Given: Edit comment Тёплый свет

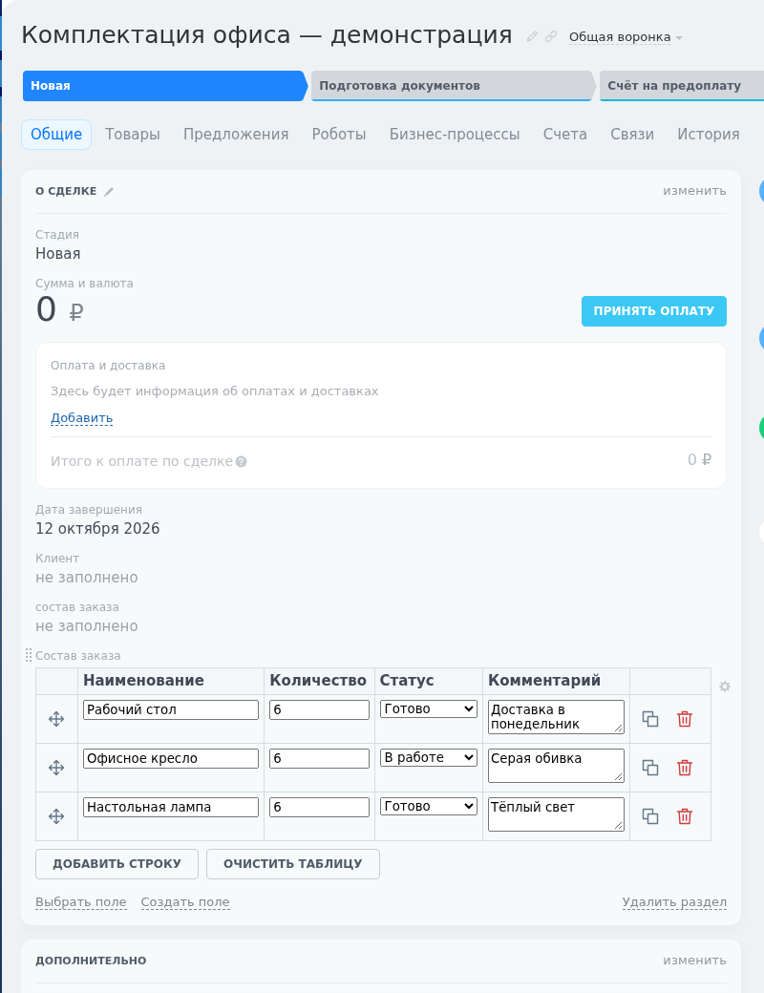Looking at the screenshot, I should [556, 814].
